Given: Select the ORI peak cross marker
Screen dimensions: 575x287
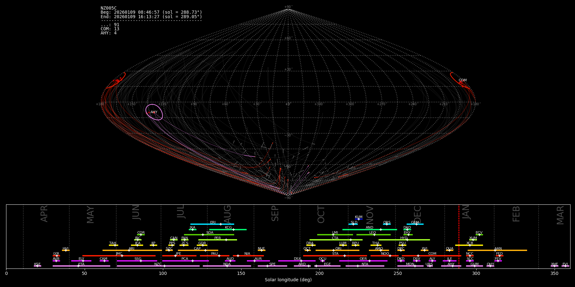Looking at the screenshot, I should (333, 250).
